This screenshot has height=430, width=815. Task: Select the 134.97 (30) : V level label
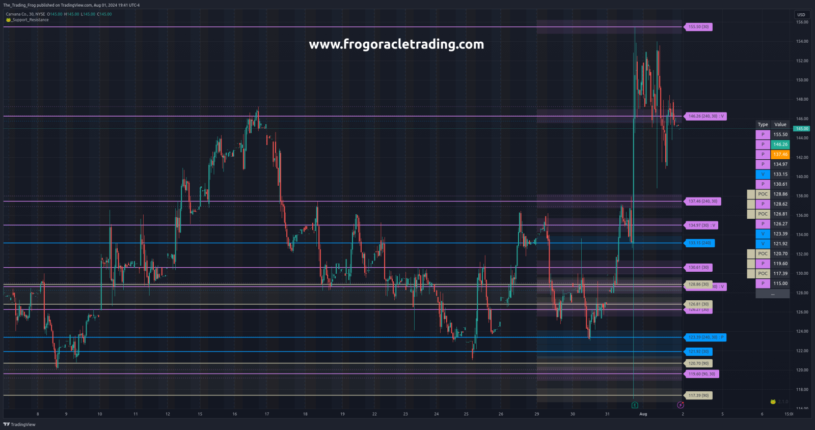coord(701,225)
